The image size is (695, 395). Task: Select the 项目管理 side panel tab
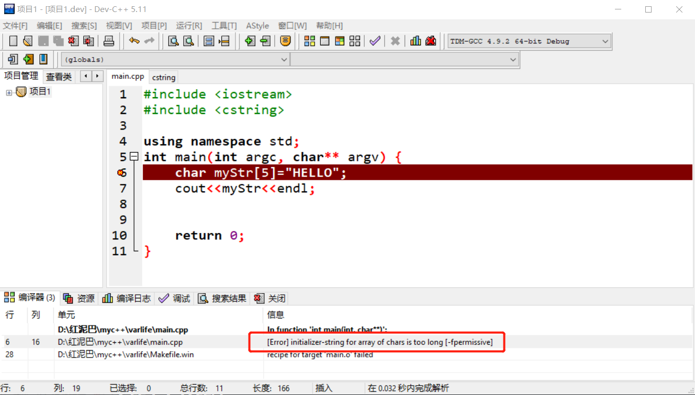[x=21, y=76]
